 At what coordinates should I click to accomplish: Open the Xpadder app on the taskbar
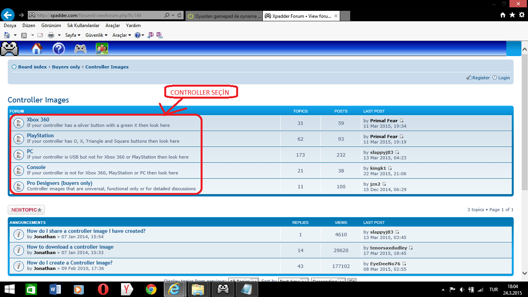(x=223, y=289)
